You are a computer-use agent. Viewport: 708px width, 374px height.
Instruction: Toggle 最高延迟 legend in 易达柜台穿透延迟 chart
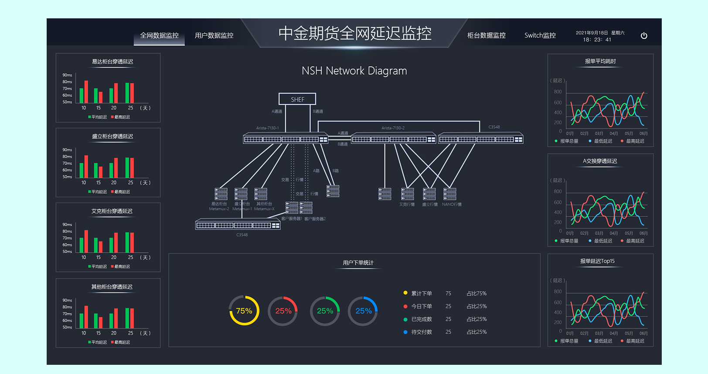[121, 117]
